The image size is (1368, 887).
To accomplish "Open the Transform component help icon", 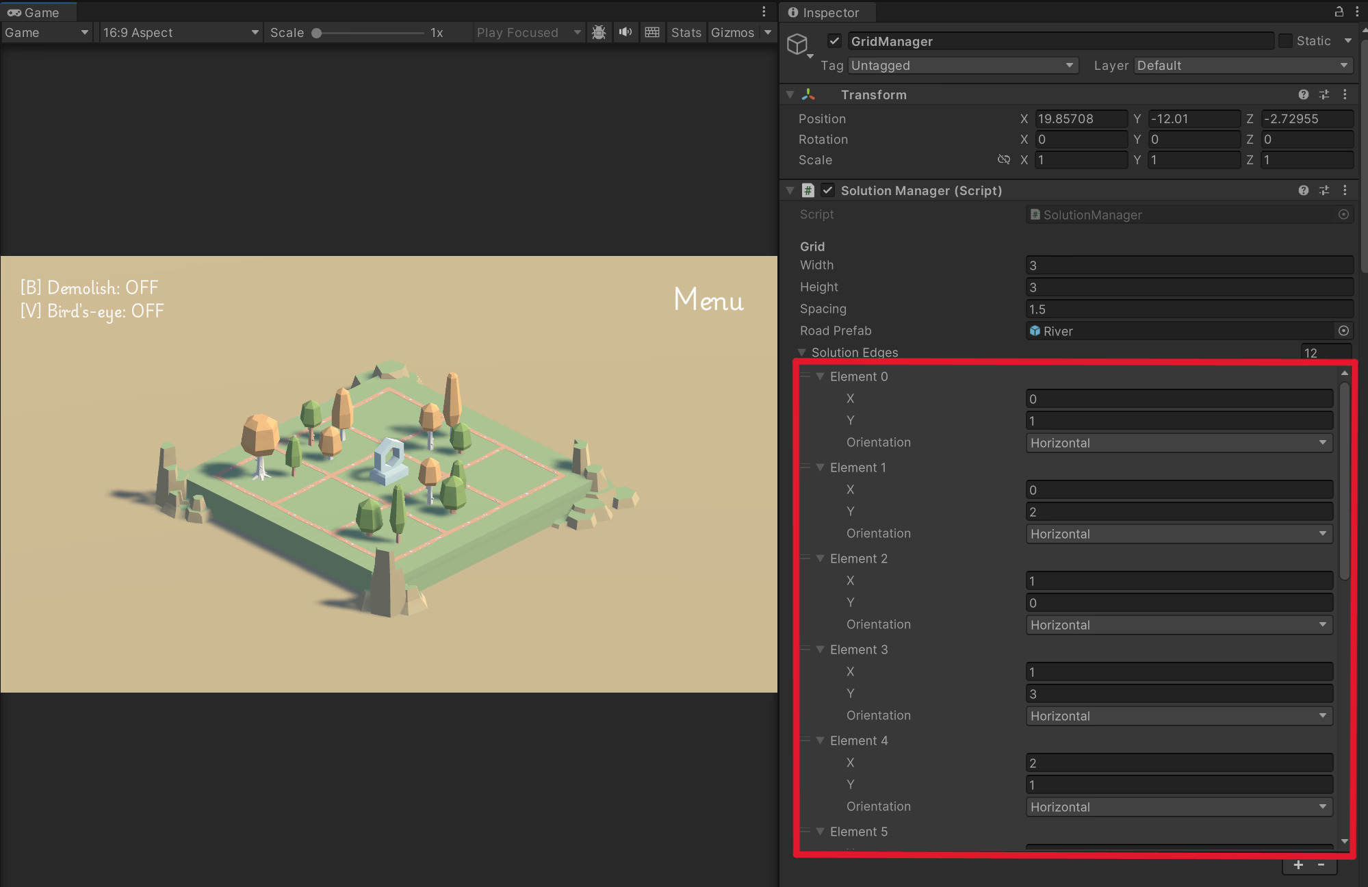I will coord(1304,94).
